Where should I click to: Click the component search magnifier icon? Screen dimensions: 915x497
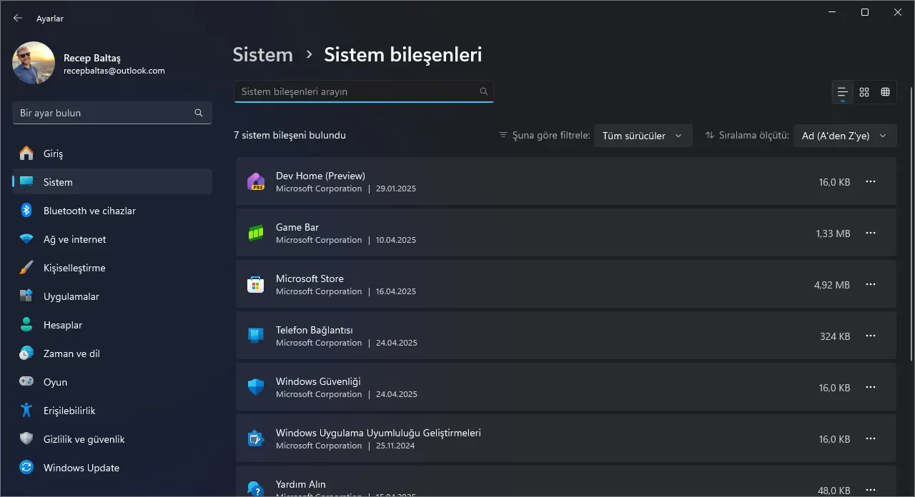[484, 91]
